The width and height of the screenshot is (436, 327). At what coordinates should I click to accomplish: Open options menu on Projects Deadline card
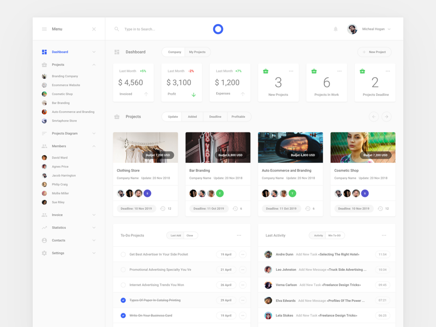388,71
